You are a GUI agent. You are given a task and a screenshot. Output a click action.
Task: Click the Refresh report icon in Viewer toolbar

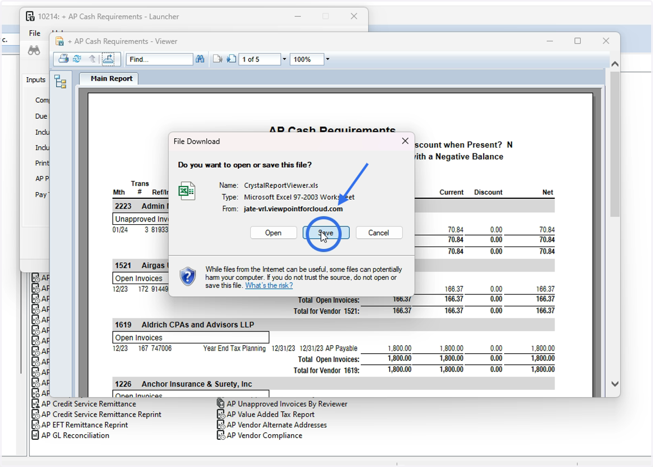coord(77,59)
